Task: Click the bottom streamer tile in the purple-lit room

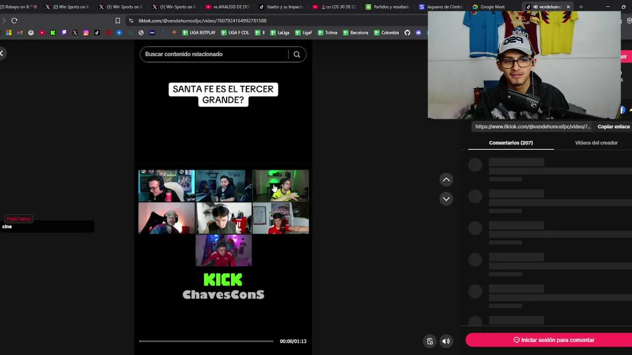Action: [224, 250]
